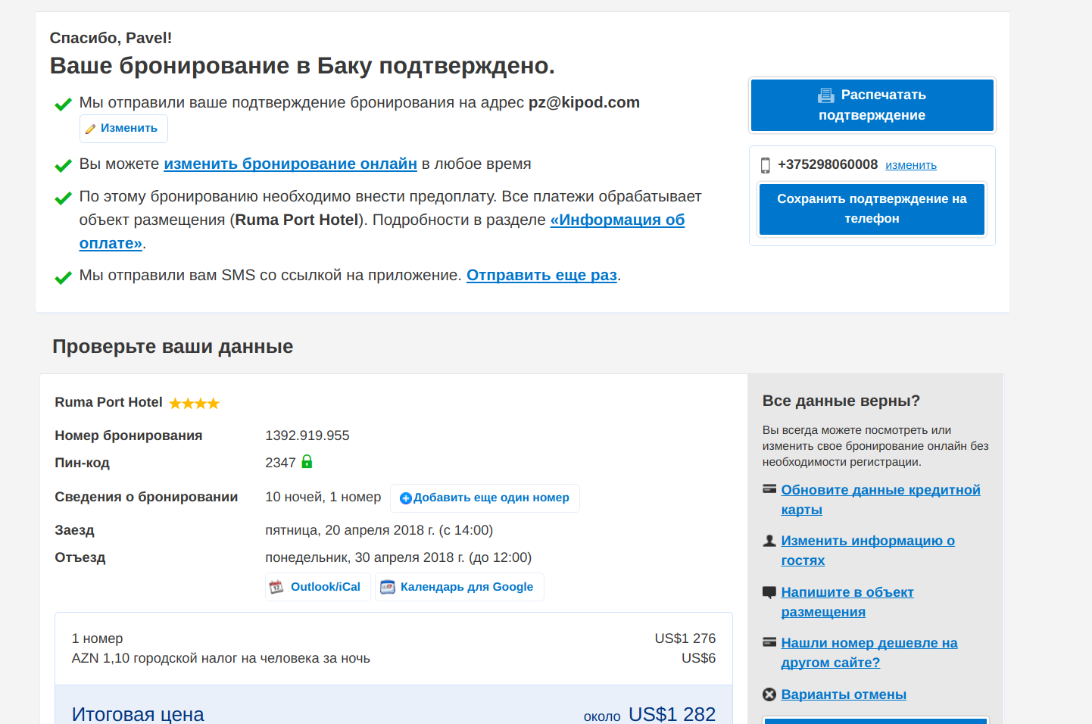1092x724 pixels.
Task: Click the four-star rating of Ruma Port Hotel
Action: pyautogui.click(x=194, y=403)
